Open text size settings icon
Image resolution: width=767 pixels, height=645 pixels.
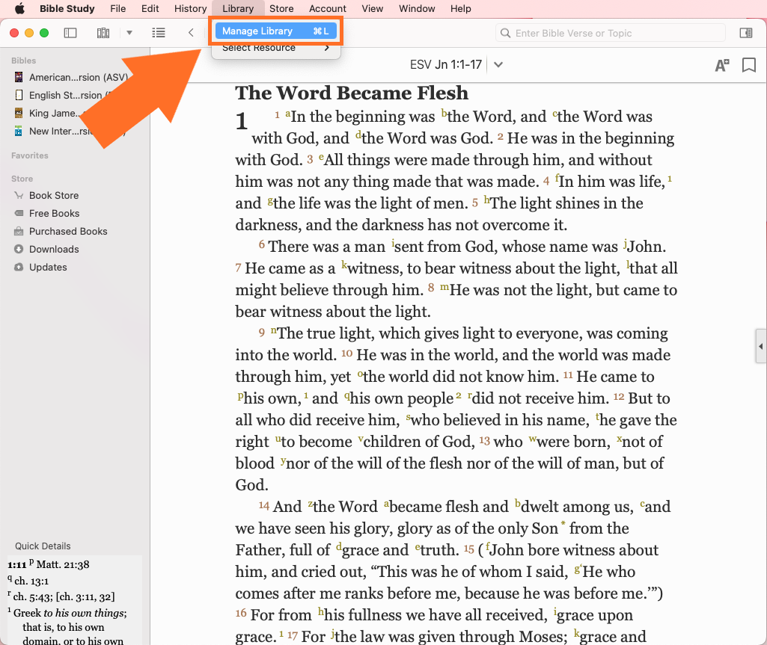[722, 65]
